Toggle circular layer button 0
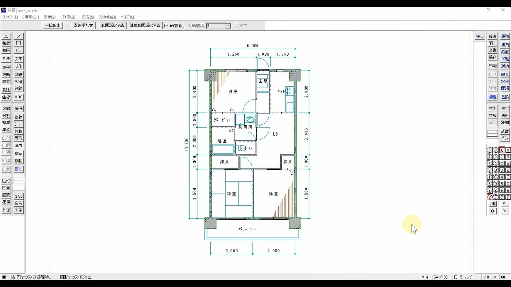Image resolution: width=511 pixels, height=287 pixels. [x=489, y=150]
